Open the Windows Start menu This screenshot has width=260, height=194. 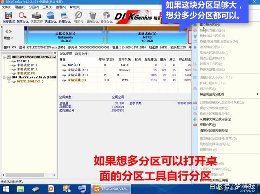point(6,189)
